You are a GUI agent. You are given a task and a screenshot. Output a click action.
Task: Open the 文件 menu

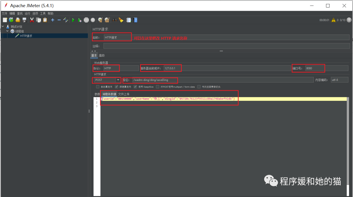5,13
